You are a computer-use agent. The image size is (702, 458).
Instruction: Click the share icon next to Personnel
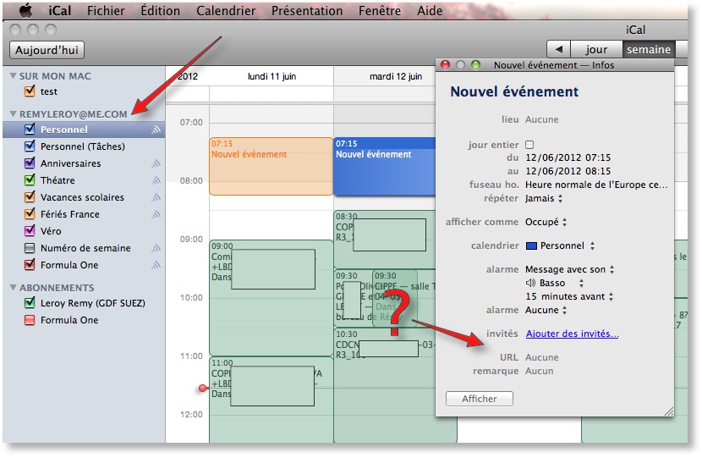pos(156,130)
